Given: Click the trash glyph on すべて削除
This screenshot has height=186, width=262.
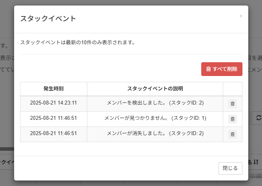Looking at the screenshot, I should click(208, 69).
